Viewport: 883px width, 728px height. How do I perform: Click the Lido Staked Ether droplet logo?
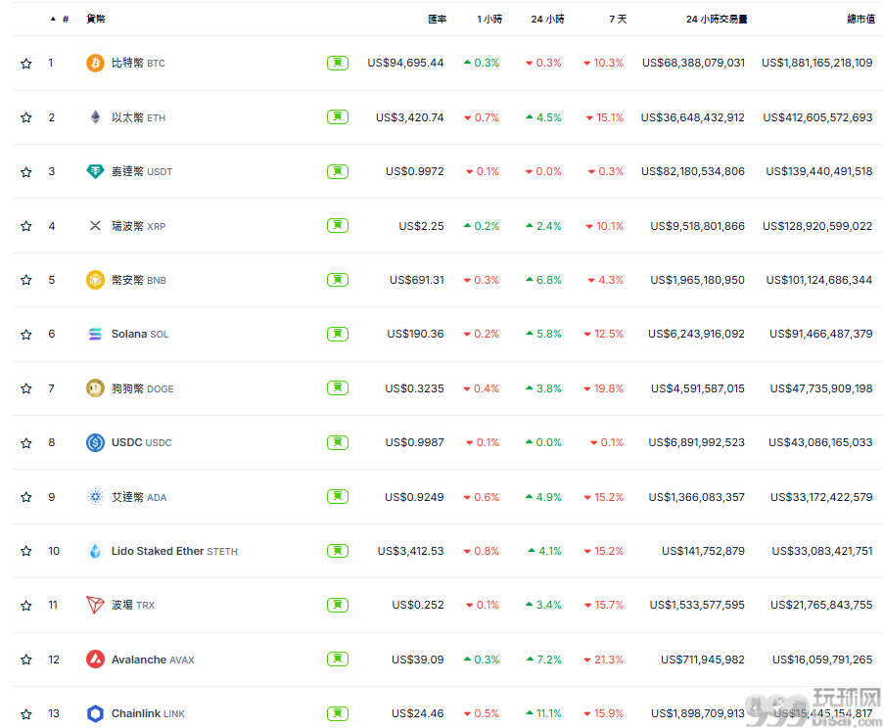[x=95, y=551]
